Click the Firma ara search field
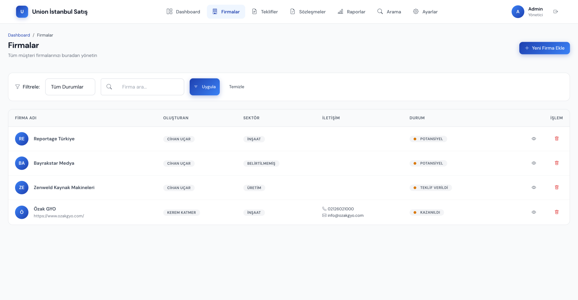The image size is (578, 300). 149,87
